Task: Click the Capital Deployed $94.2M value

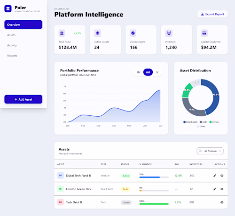Action: (x=209, y=48)
